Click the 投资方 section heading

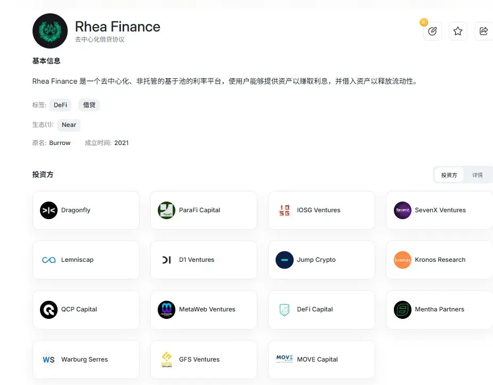[x=43, y=174]
